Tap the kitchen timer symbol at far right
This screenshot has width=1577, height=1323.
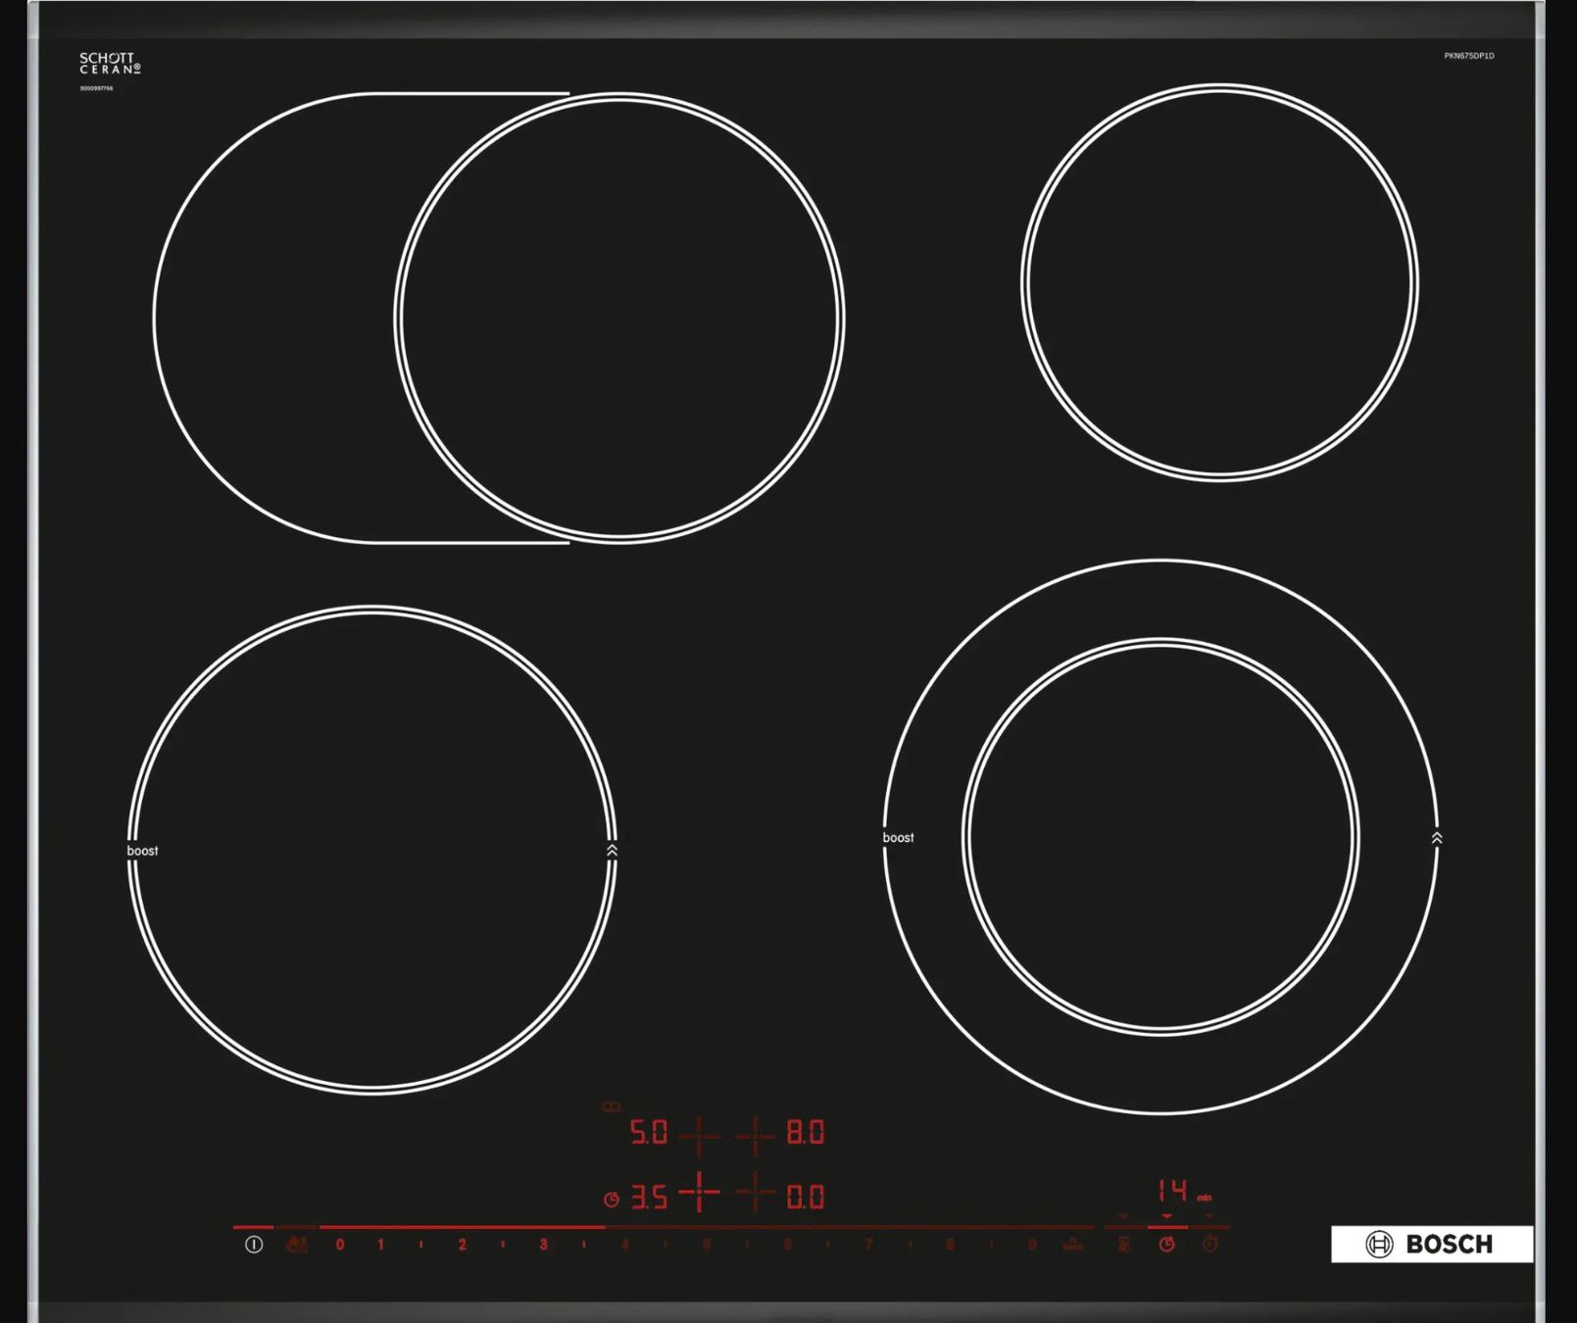point(1210,1245)
